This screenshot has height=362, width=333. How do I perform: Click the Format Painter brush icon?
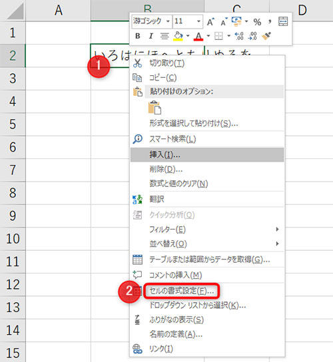click(x=266, y=36)
